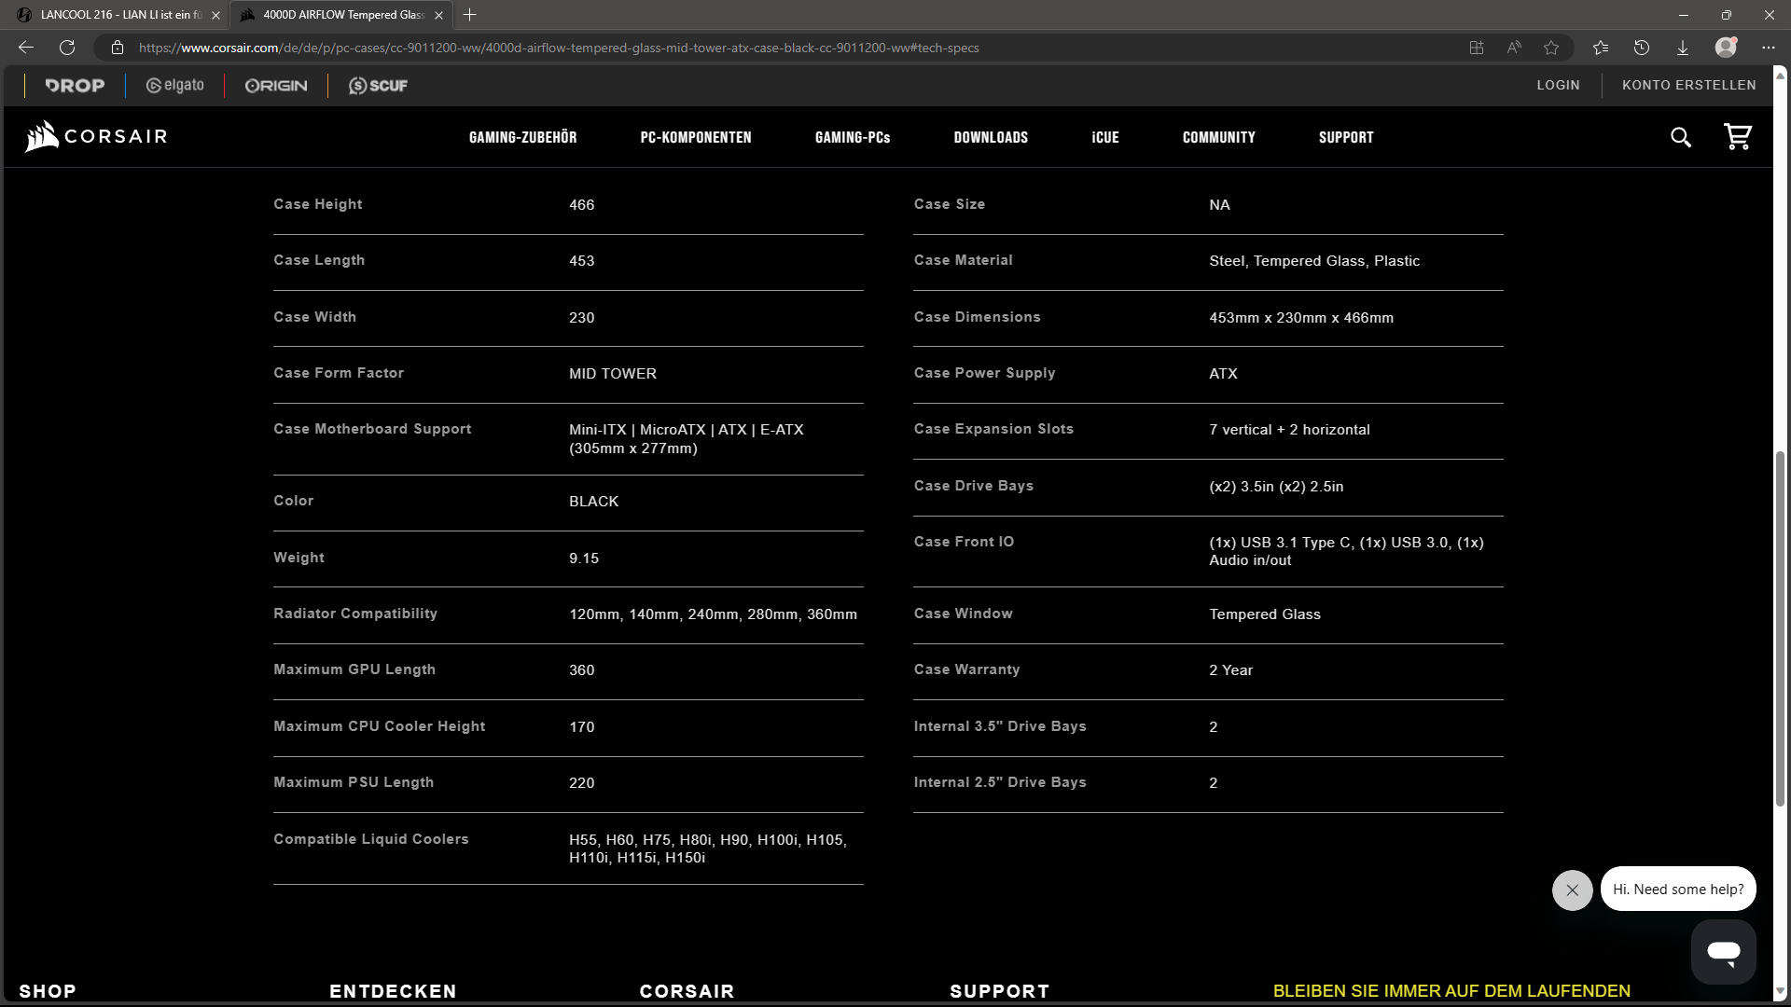The image size is (1791, 1007).
Task: Open the Corsair search icon
Action: [x=1680, y=137]
